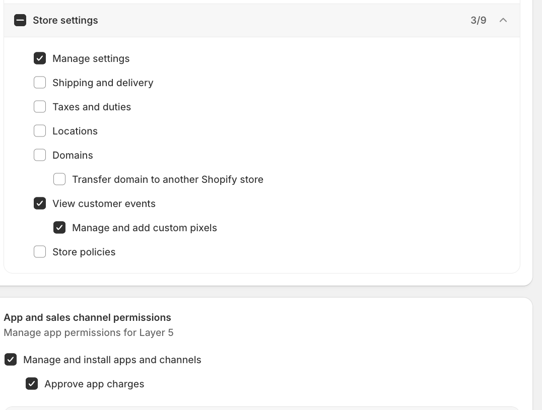Collapse the Store settings section chevron
542x410 pixels.
[503, 20]
